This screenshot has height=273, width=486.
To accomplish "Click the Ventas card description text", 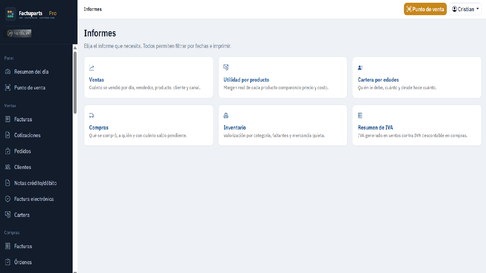I will [145, 88].
